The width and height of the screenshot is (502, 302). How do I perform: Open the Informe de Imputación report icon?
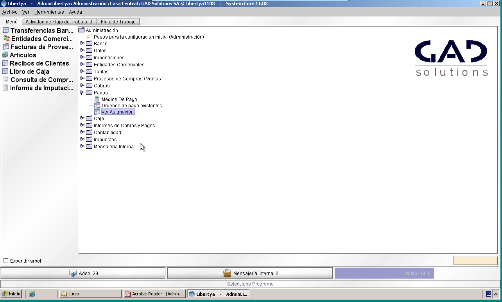click(x=5, y=88)
